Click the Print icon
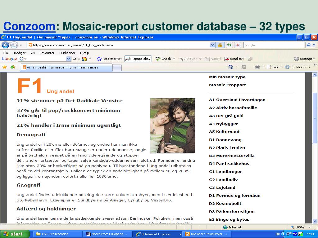This screenshot has height=238, width=318. point(257,67)
